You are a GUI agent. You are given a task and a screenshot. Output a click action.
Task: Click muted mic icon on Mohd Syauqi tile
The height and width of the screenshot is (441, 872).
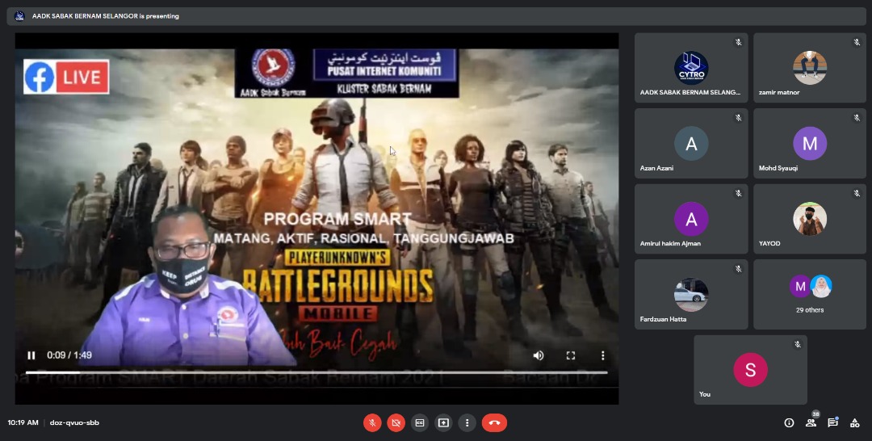point(857,118)
